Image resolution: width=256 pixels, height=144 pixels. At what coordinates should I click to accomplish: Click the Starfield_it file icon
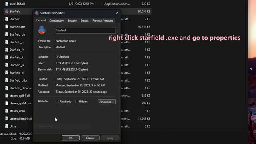click(6, 57)
